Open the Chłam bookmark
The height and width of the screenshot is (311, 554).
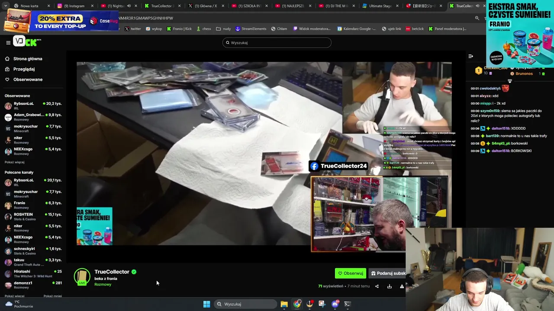279,29
